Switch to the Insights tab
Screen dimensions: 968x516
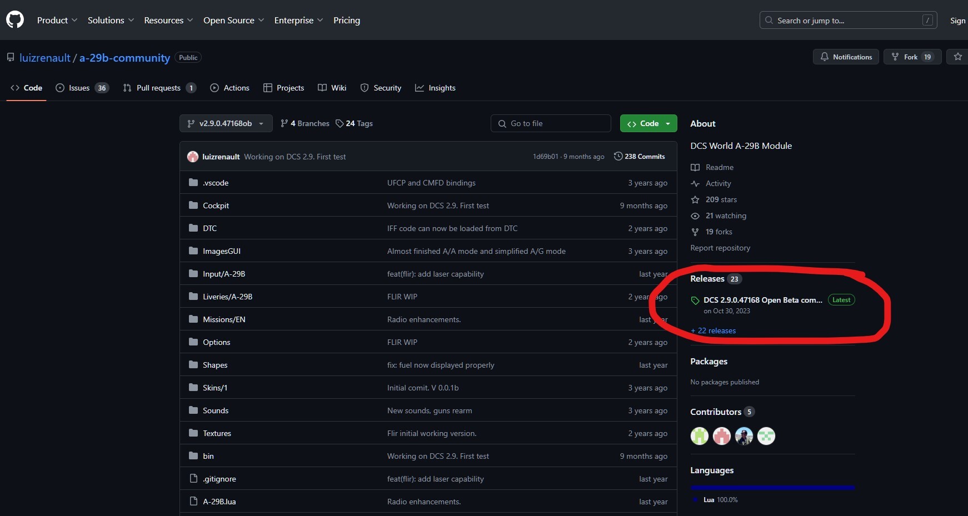click(x=435, y=88)
